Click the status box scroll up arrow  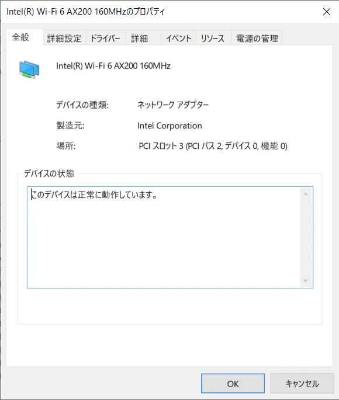[306, 194]
